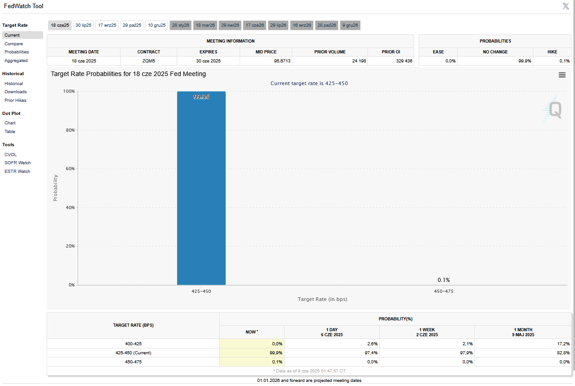Switch to 17 wrz25 meeting tab

pyautogui.click(x=107, y=25)
